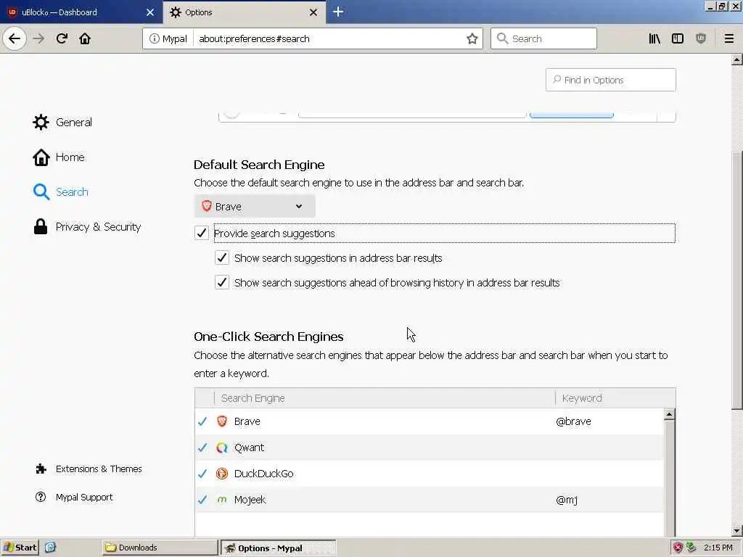
Task: Open Mypal Support link
Action: pyautogui.click(x=74, y=498)
